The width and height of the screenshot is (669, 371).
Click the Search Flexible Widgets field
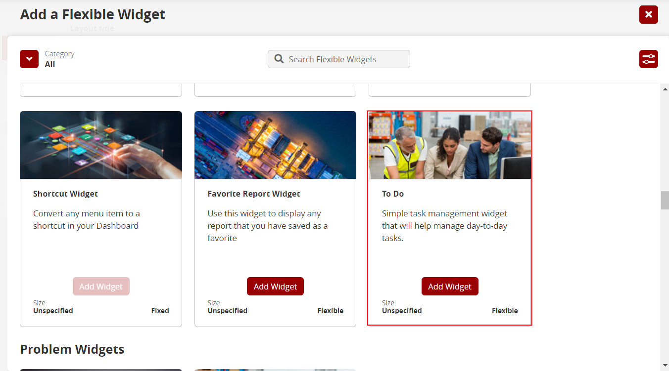(x=339, y=59)
